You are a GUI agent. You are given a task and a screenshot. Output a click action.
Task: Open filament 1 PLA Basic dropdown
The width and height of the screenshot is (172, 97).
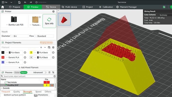coord(14,53)
